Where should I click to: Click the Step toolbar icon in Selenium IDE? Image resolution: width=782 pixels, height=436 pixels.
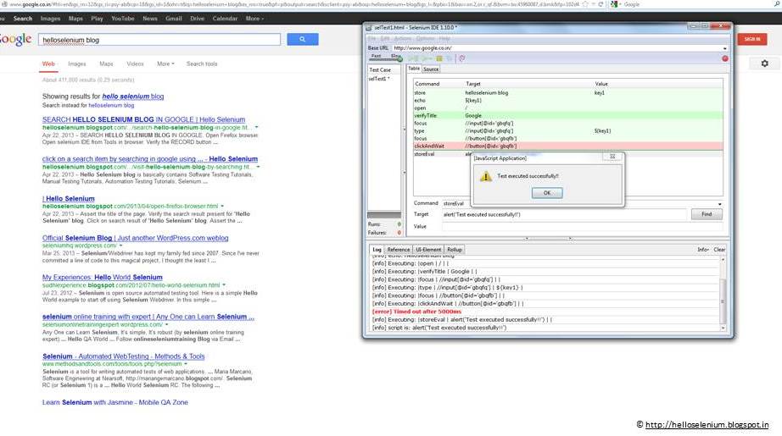(x=449, y=58)
